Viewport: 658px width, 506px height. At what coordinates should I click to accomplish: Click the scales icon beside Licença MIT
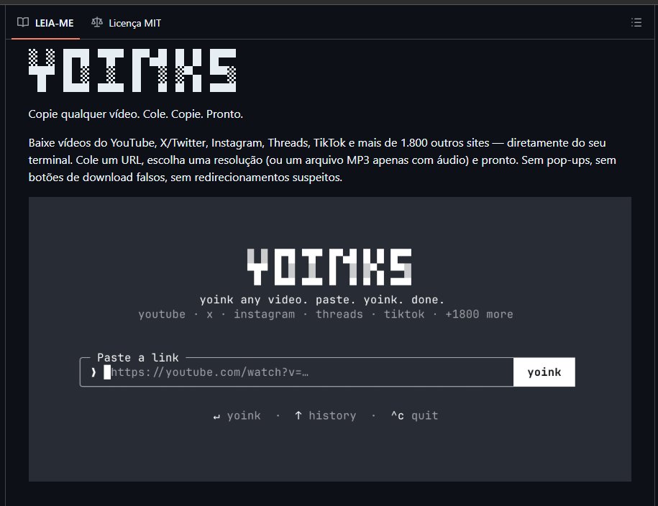(97, 22)
